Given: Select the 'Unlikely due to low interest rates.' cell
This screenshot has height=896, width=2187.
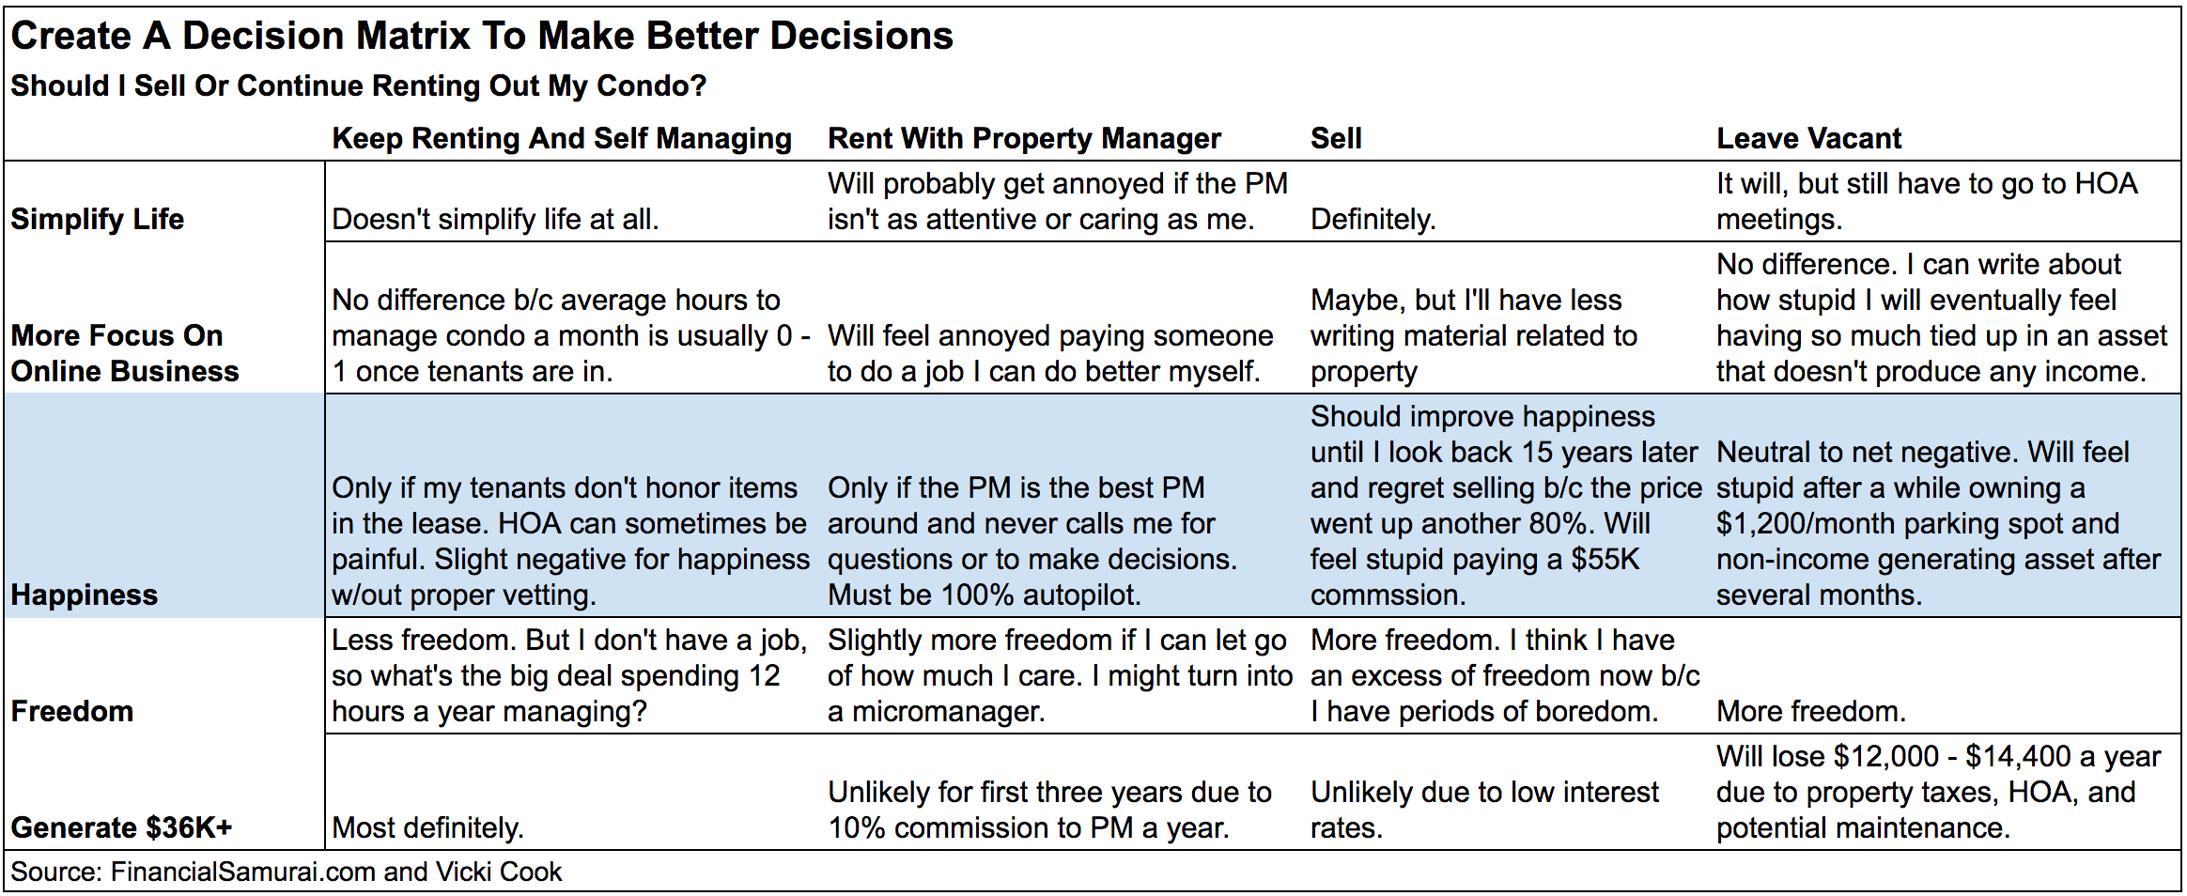Looking at the screenshot, I should (1484, 810).
